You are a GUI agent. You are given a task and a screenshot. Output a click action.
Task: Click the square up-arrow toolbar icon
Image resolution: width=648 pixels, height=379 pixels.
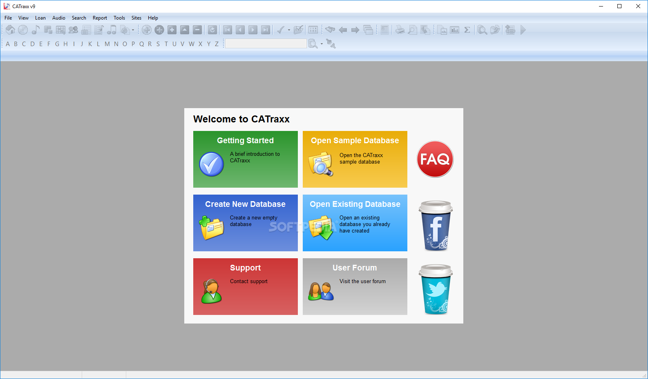[185, 30]
